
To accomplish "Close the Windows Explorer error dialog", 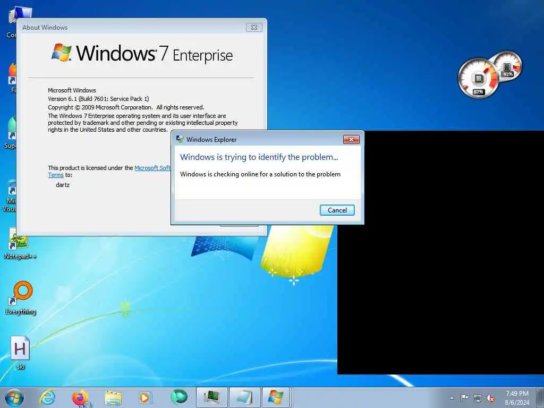I will point(351,140).
